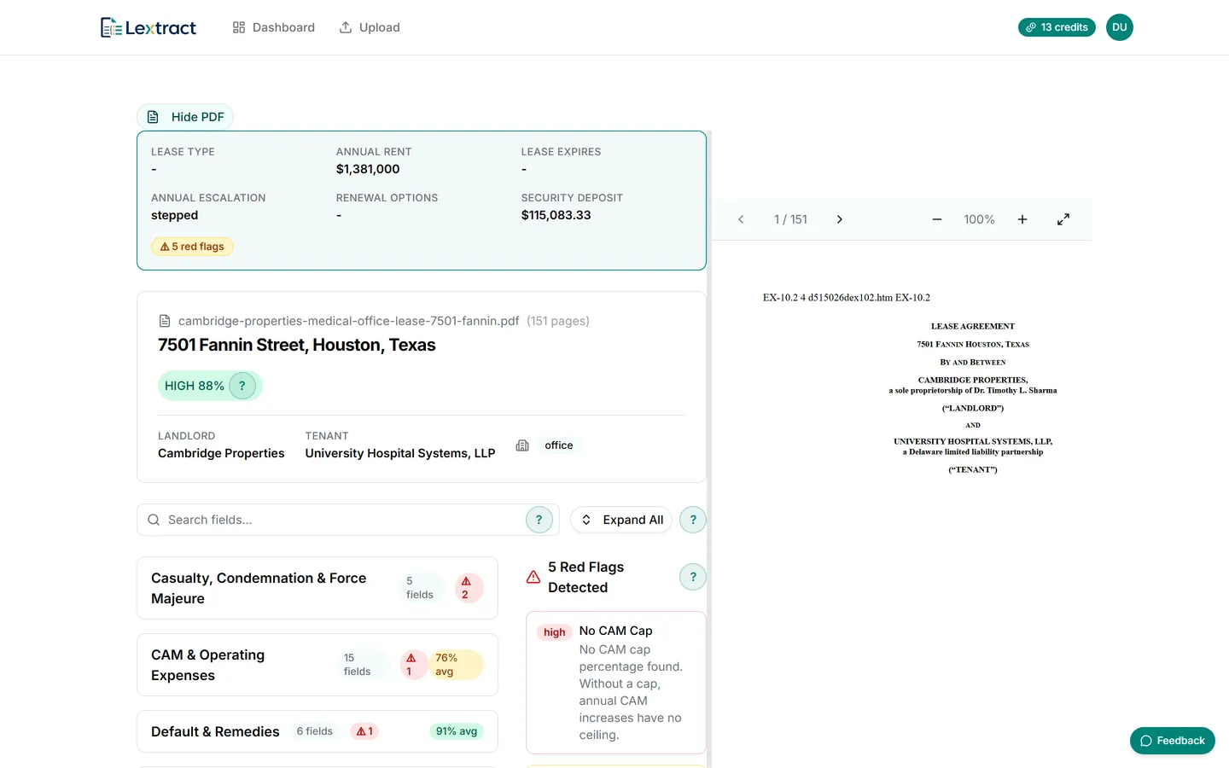Zoom out the PDF viewer
The height and width of the screenshot is (768, 1229).
point(937,219)
